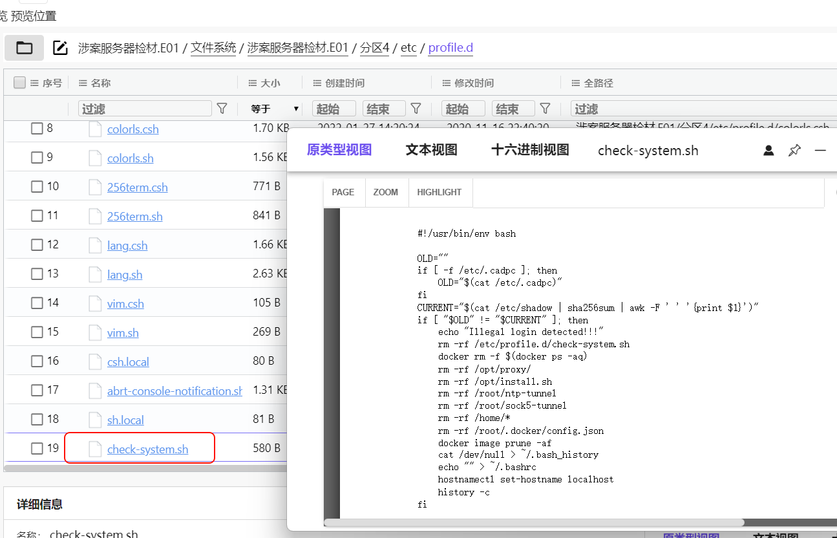
Task: Click file icon of check-system.sh
Action: [95, 449]
